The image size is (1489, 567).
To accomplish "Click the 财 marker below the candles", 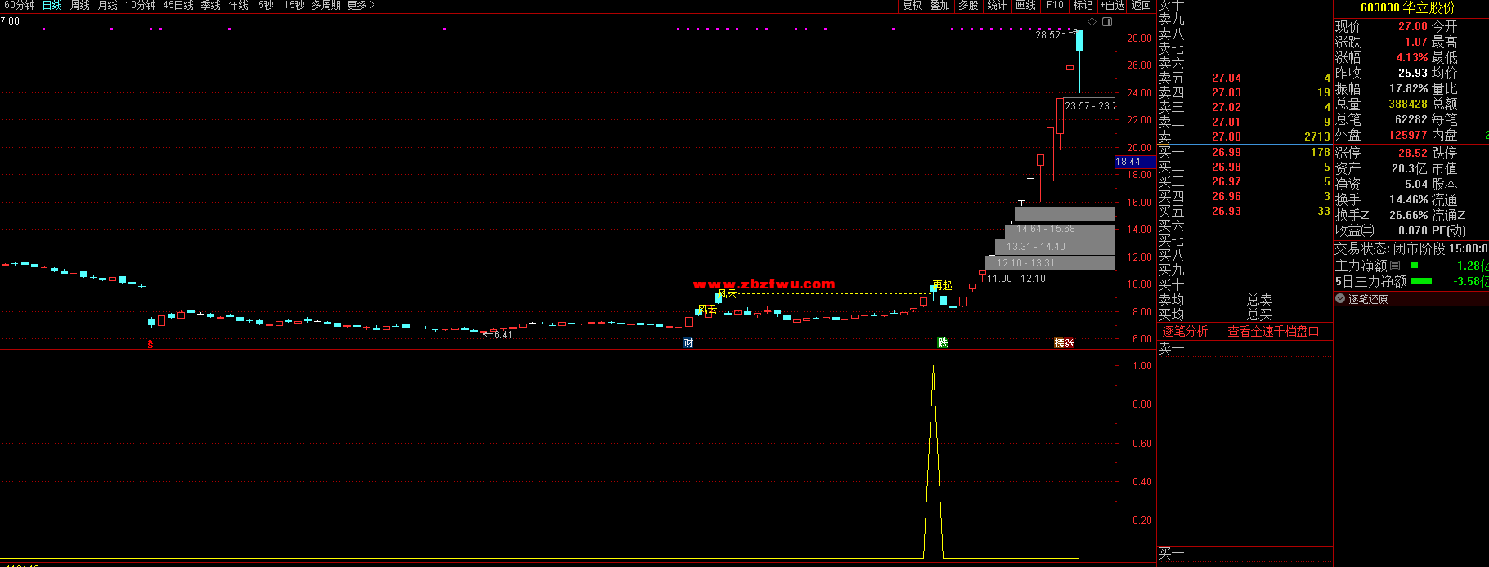I will click(x=688, y=343).
